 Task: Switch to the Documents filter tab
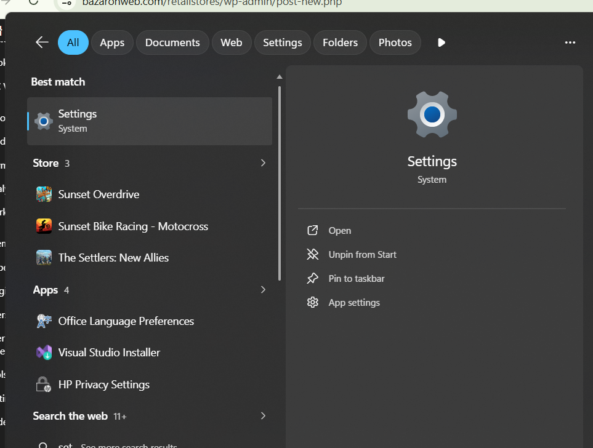click(172, 42)
